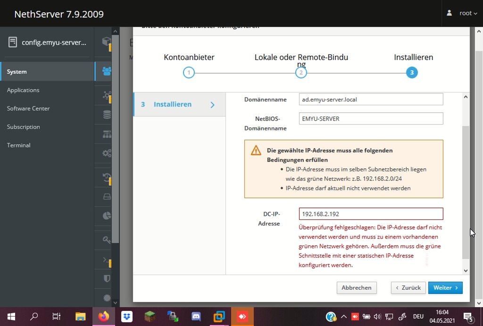Click the host document icon beside config.emyu-server
The height and width of the screenshot is (326, 483).
coord(13,42)
